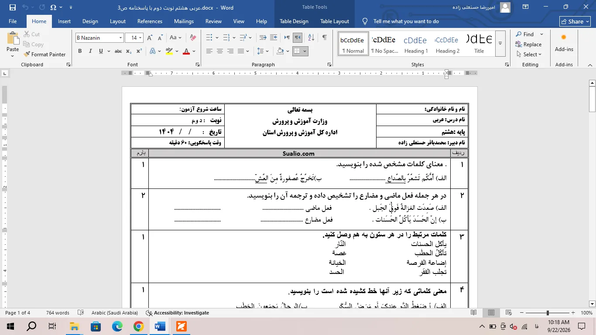Clear all formatting from selection
The height and width of the screenshot is (335, 596).
(x=193, y=38)
